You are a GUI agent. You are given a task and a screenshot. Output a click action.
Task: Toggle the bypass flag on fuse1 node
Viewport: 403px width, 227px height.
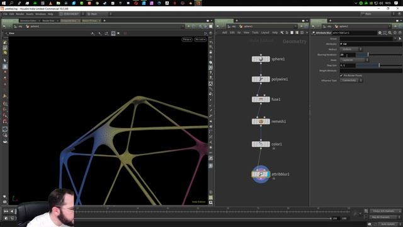tap(253, 100)
